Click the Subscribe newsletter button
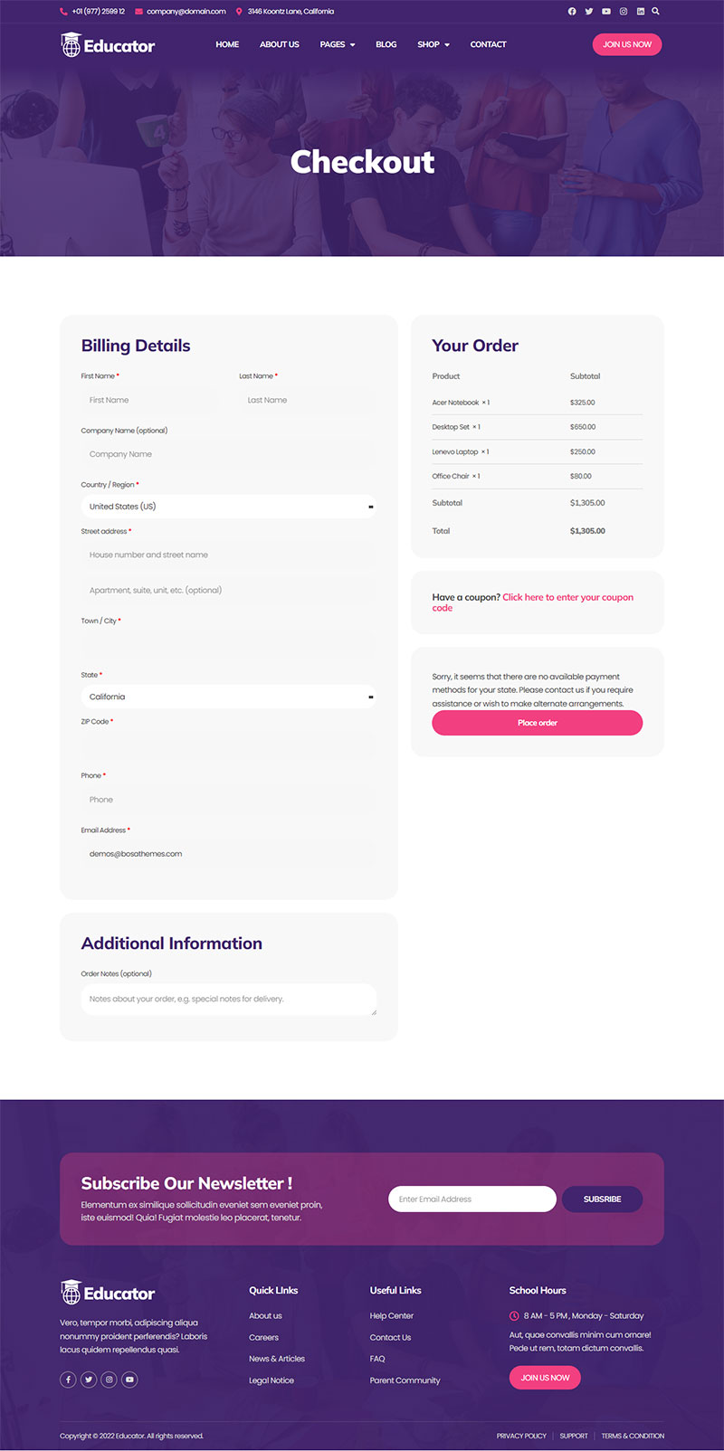 coord(602,1199)
